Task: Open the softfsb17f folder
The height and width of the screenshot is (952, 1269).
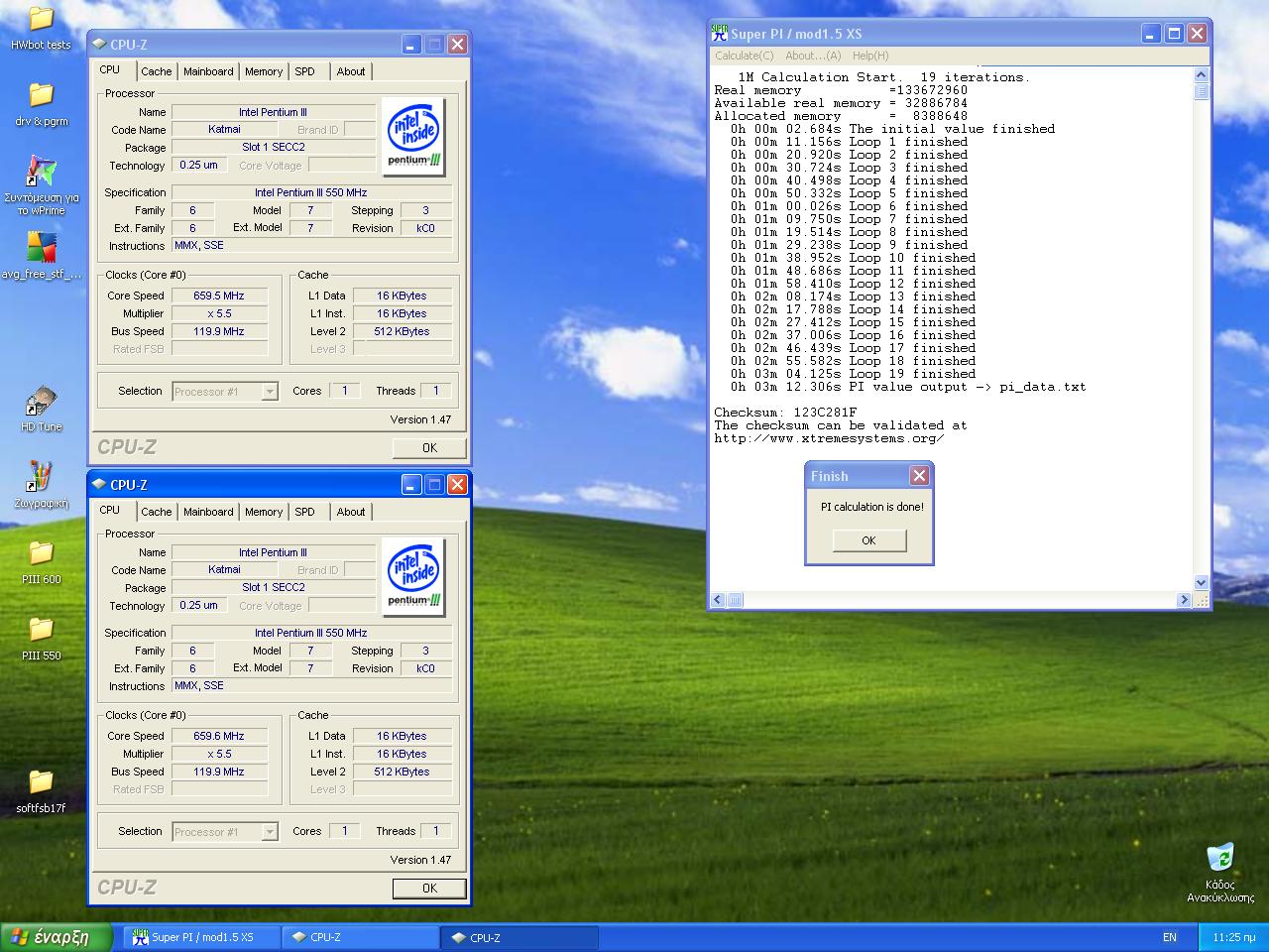Action: pos(41,782)
